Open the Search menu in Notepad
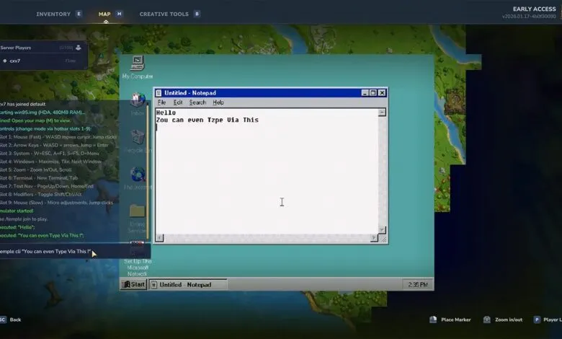This screenshot has width=562, height=339. [197, 102]
